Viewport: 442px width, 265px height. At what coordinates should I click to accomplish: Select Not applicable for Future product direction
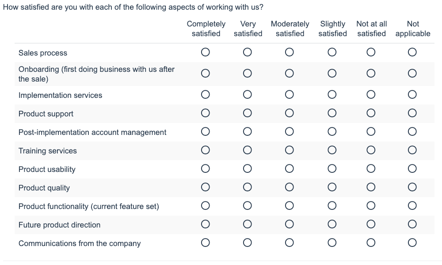point(412,224)
